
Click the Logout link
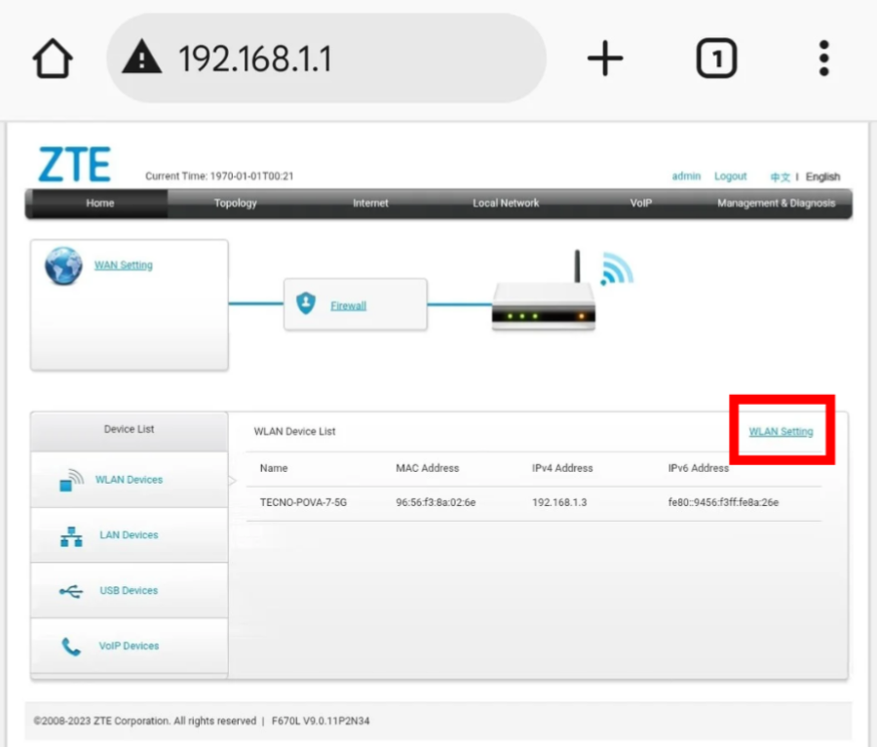point(730,177)
